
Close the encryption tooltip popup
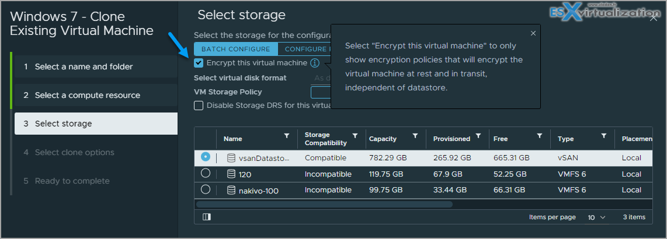(533, 34)
